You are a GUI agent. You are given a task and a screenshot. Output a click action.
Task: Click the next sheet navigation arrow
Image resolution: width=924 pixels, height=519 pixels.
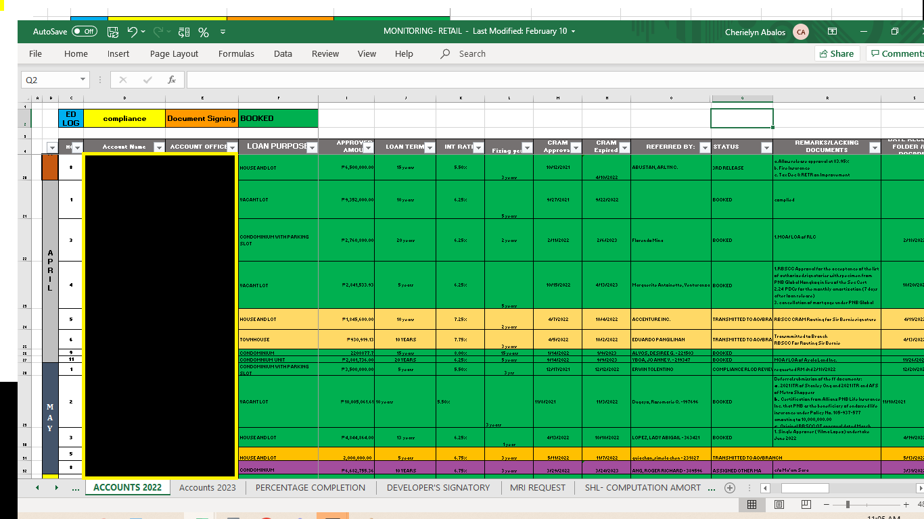coord(57,487)
